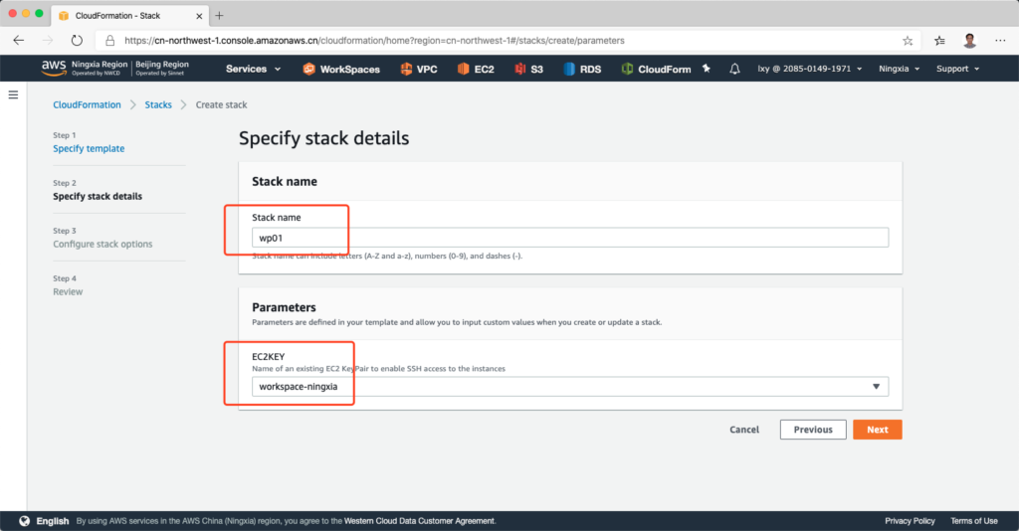Expand the Services dropdown menu

(253, 69)
